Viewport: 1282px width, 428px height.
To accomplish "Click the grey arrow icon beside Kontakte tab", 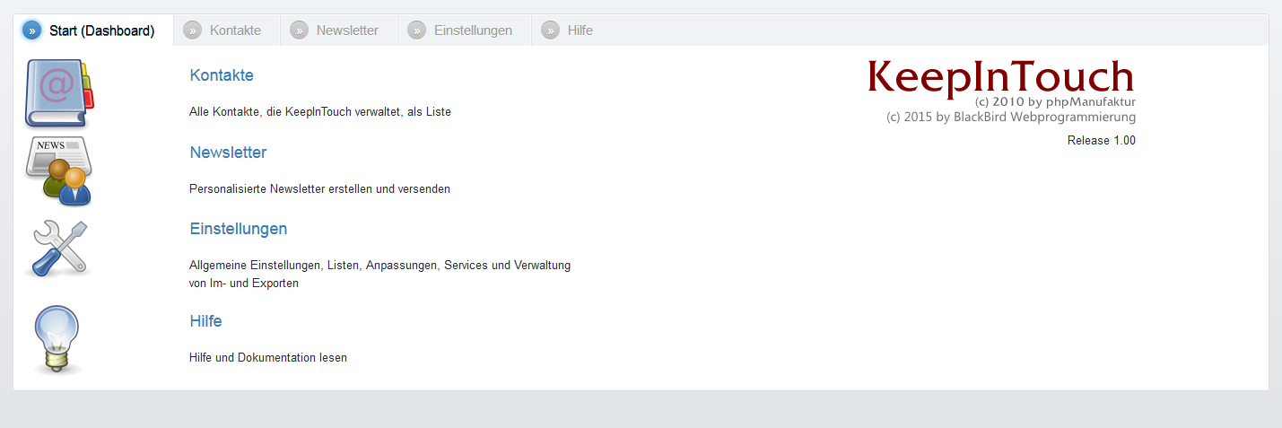I will 193,31.
